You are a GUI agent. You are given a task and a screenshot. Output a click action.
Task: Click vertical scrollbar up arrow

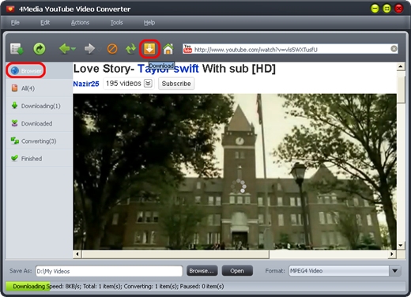tap(401, 66)
